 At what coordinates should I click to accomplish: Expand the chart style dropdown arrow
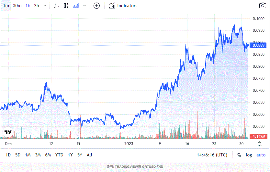point(84,6)
